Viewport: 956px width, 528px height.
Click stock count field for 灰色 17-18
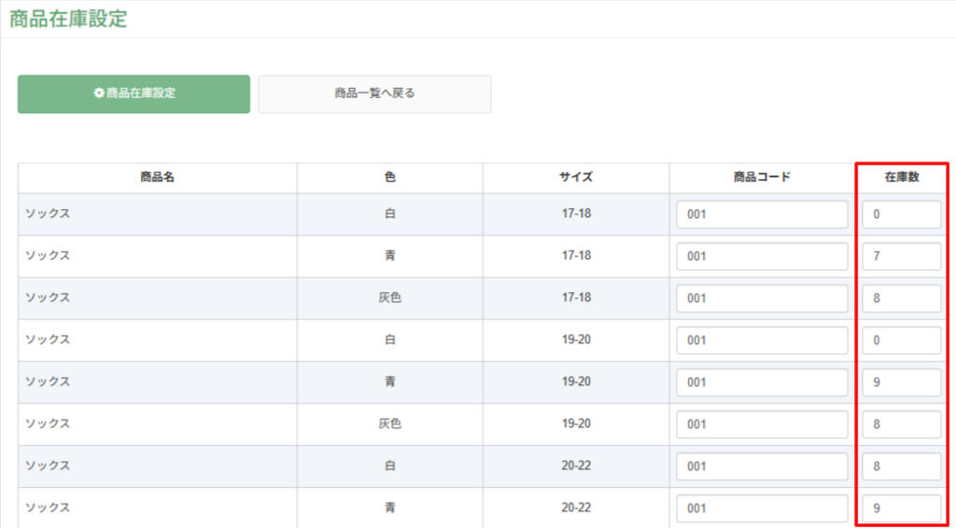[x=901, y=299]
